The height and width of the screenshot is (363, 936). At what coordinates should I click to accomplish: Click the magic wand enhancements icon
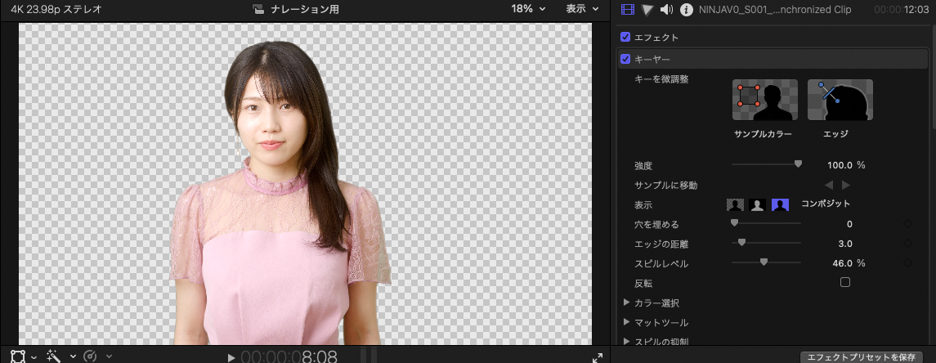click(54, 356)
